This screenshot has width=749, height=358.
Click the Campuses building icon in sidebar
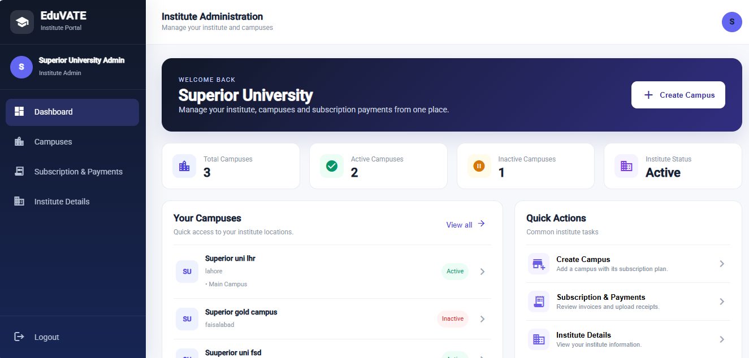point(19,141)
